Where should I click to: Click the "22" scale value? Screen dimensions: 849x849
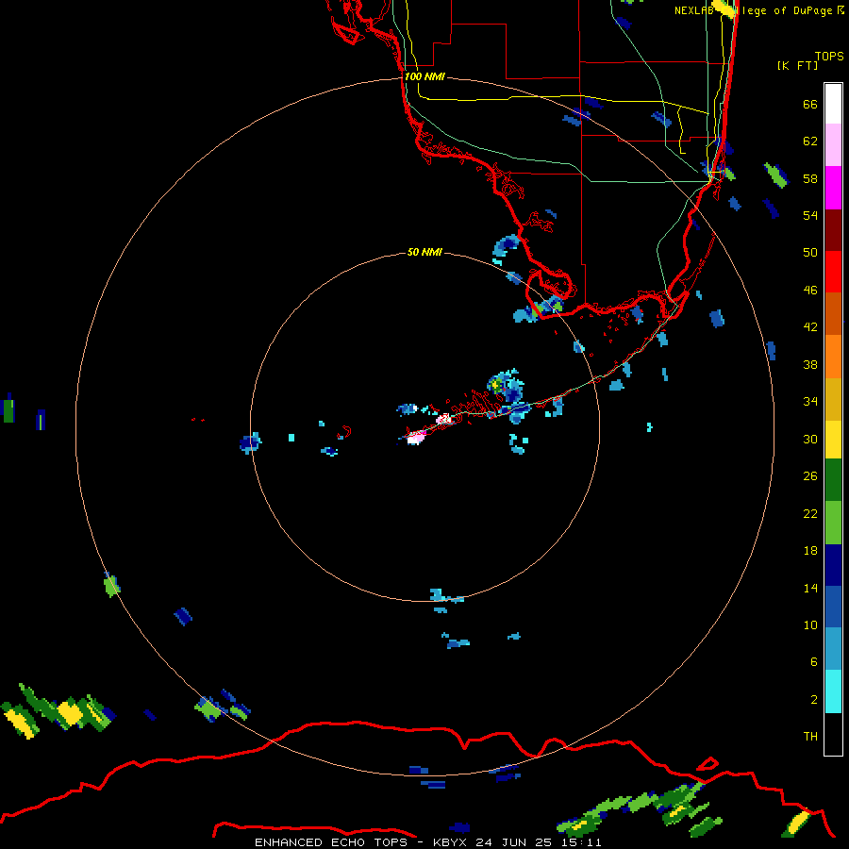(810, 513)
